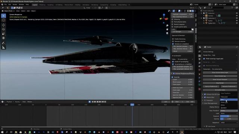This screenshot has width=239, height=134.
Task: Click Show Octane Log button
Action: 220,76
